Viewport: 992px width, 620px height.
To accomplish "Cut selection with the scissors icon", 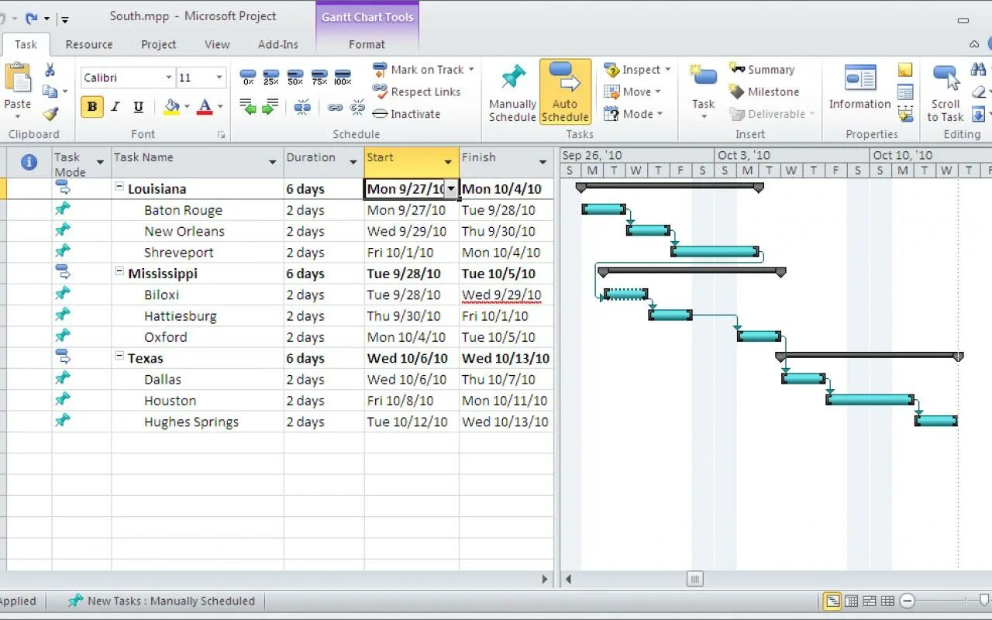I will 50,71.
